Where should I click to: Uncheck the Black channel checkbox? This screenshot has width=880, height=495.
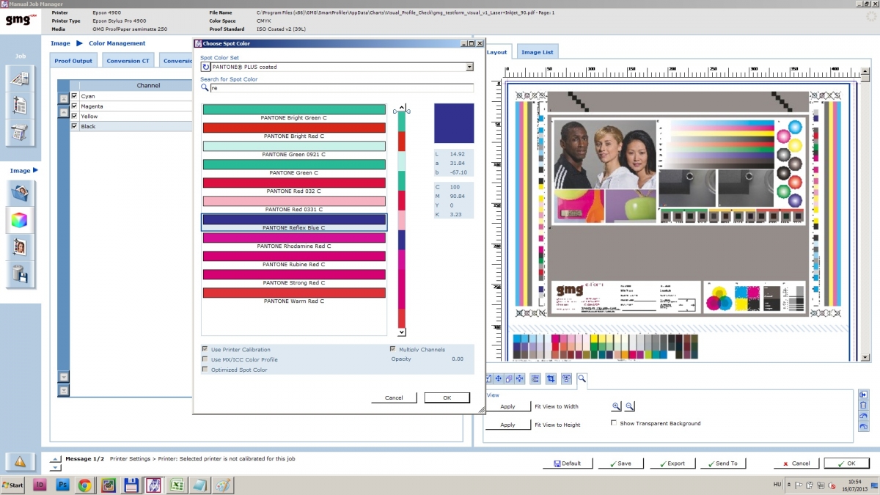click(74, 126)
